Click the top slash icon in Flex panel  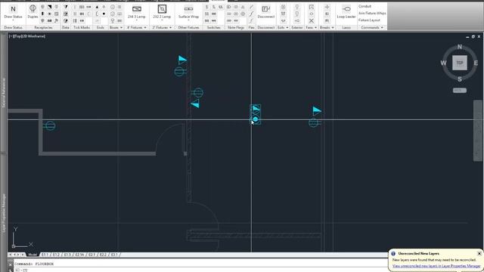coord(251,7)
